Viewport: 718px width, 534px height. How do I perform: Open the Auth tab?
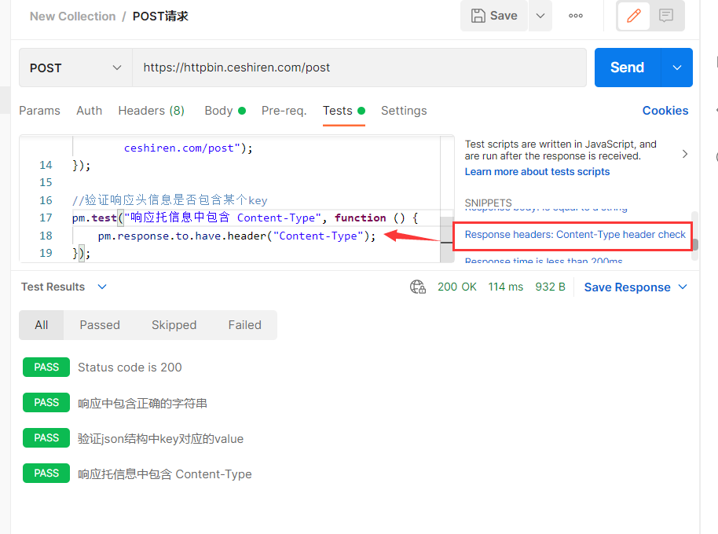[x=90, y=111]
